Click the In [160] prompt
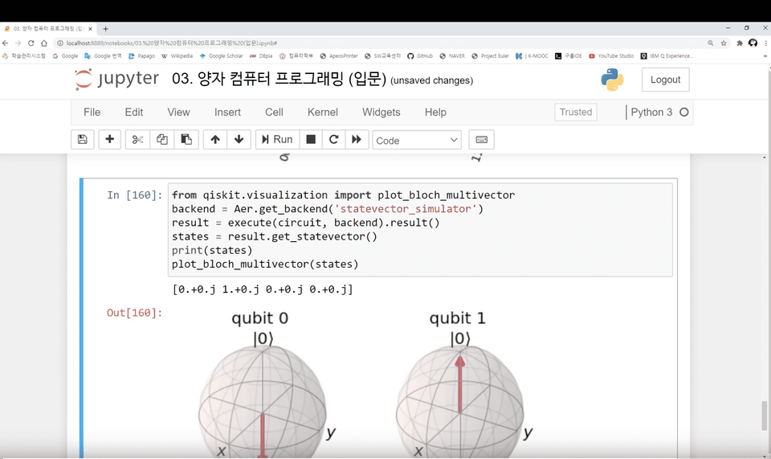 [x=134, y=195]
